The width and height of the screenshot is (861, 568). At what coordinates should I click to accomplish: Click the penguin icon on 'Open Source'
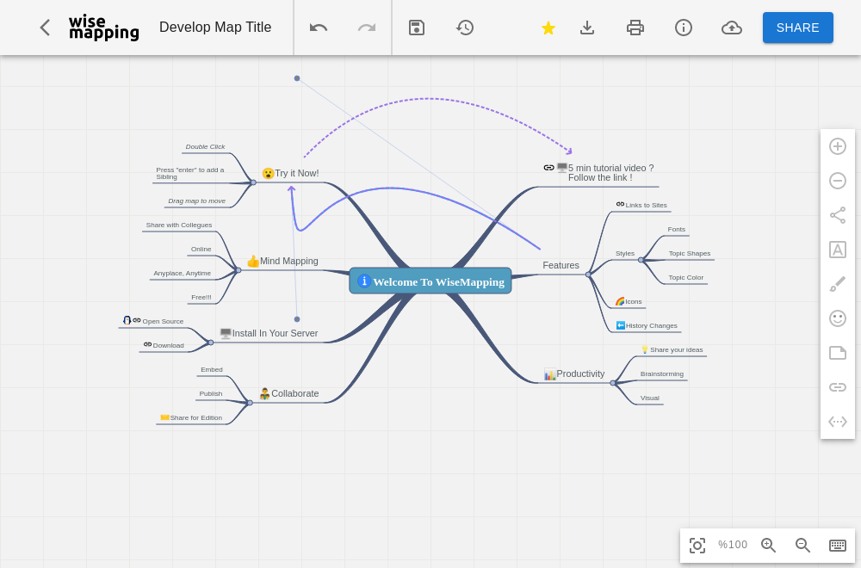[127, 320]
